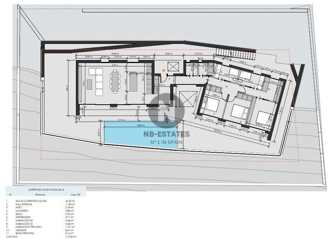This screenshot has width=333, height=239.
Task: Click the '3.70 m' dimension on the plan
Action: tap(198, 54)
